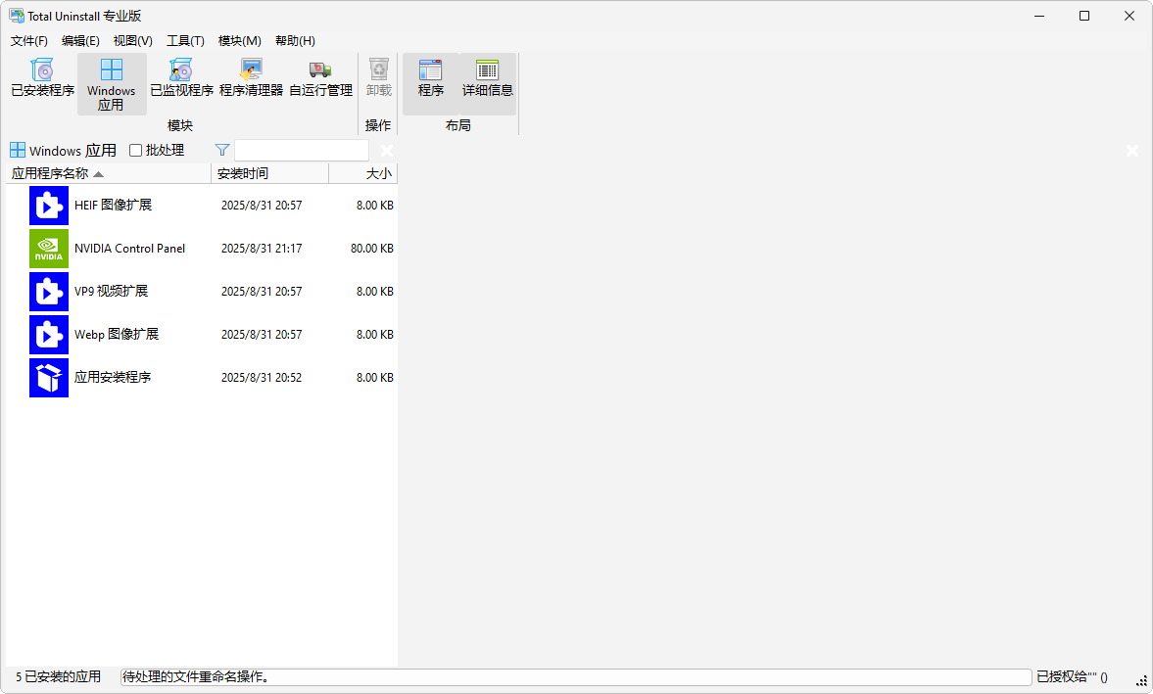Select the HEIF 图像扩展 entry

point(118,206)
